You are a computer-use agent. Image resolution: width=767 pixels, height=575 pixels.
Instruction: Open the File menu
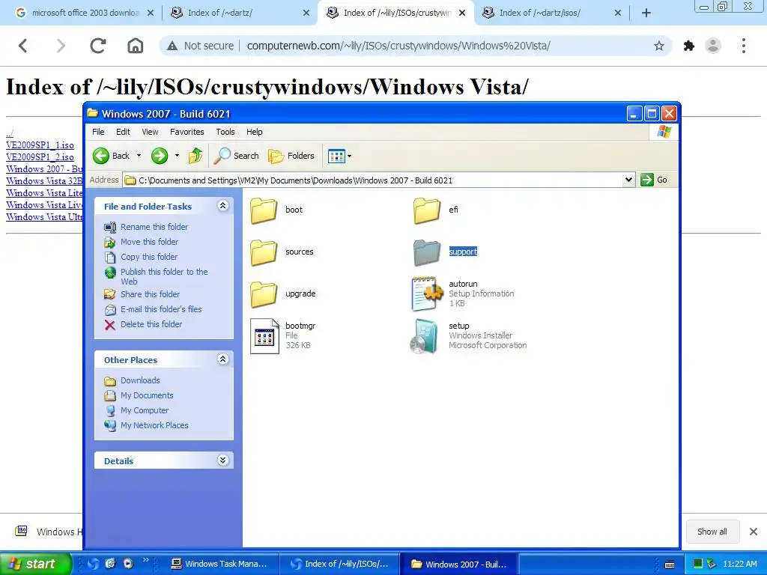coord(98,132)
